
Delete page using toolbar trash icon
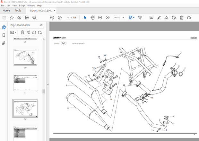tap(181, 18)
